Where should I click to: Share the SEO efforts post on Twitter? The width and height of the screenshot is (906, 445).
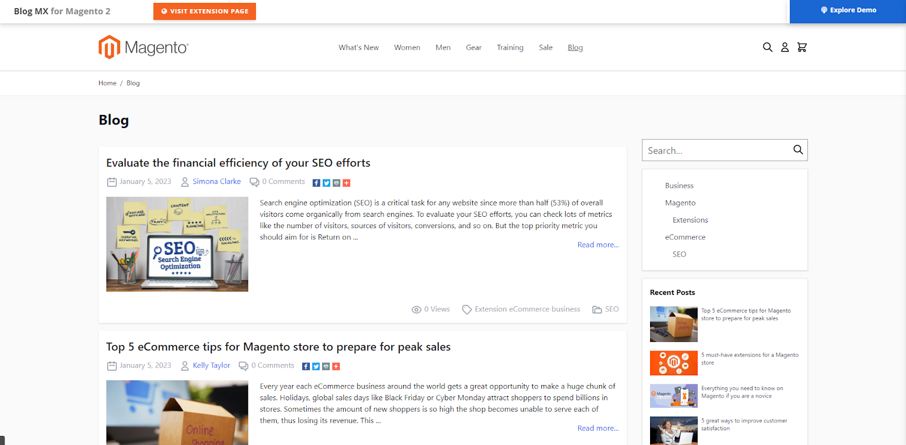[x=326, y=183]
